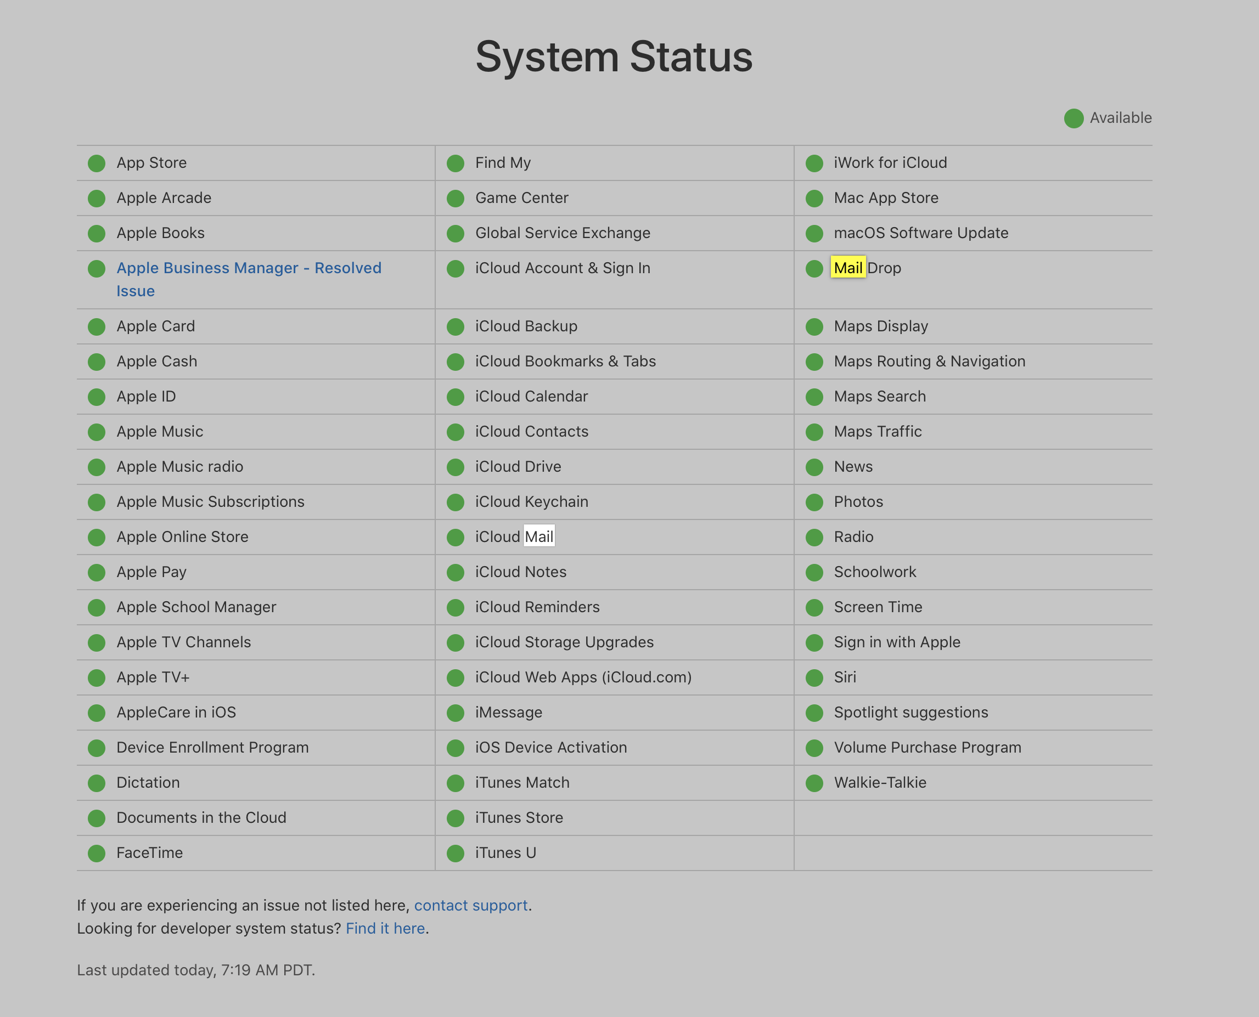Click the System Status page heading
Screen dimensions: 1259x1017
[614, 57]
